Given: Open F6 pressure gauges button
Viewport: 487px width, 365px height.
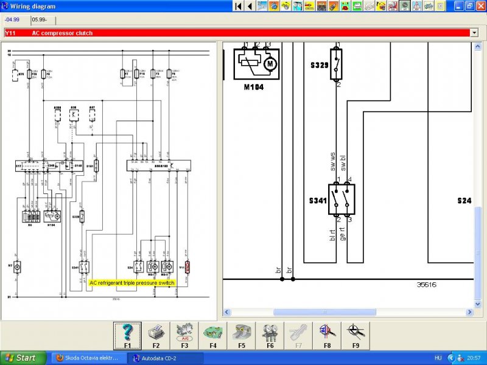Looking at the screenshot, I should (270, 336).
